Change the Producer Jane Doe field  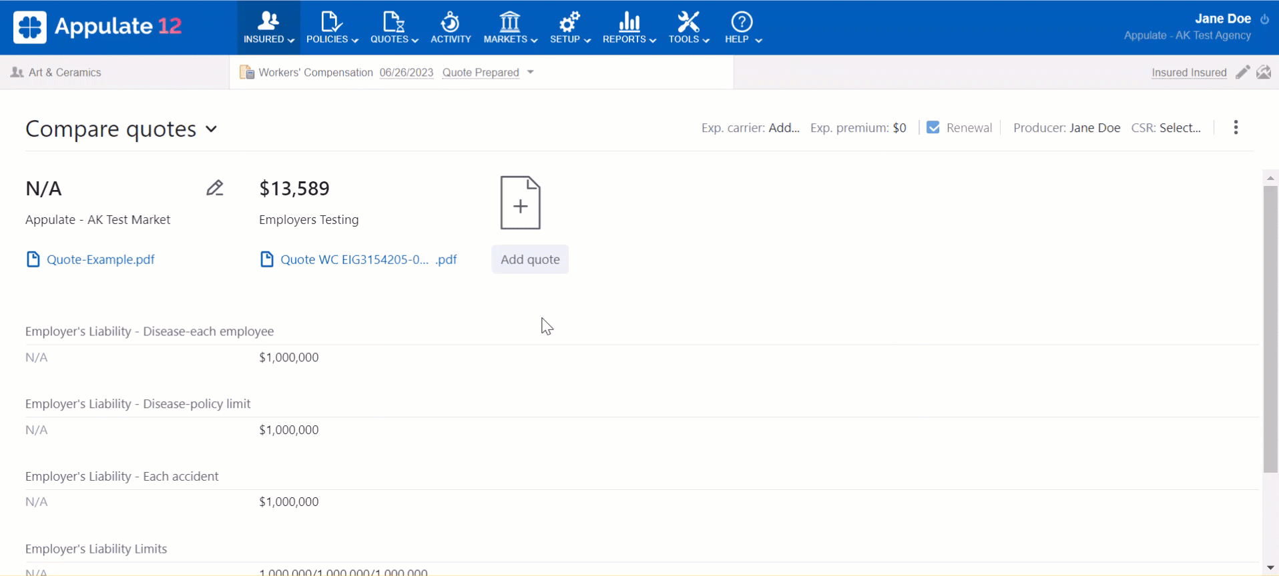click(1095, 128)
